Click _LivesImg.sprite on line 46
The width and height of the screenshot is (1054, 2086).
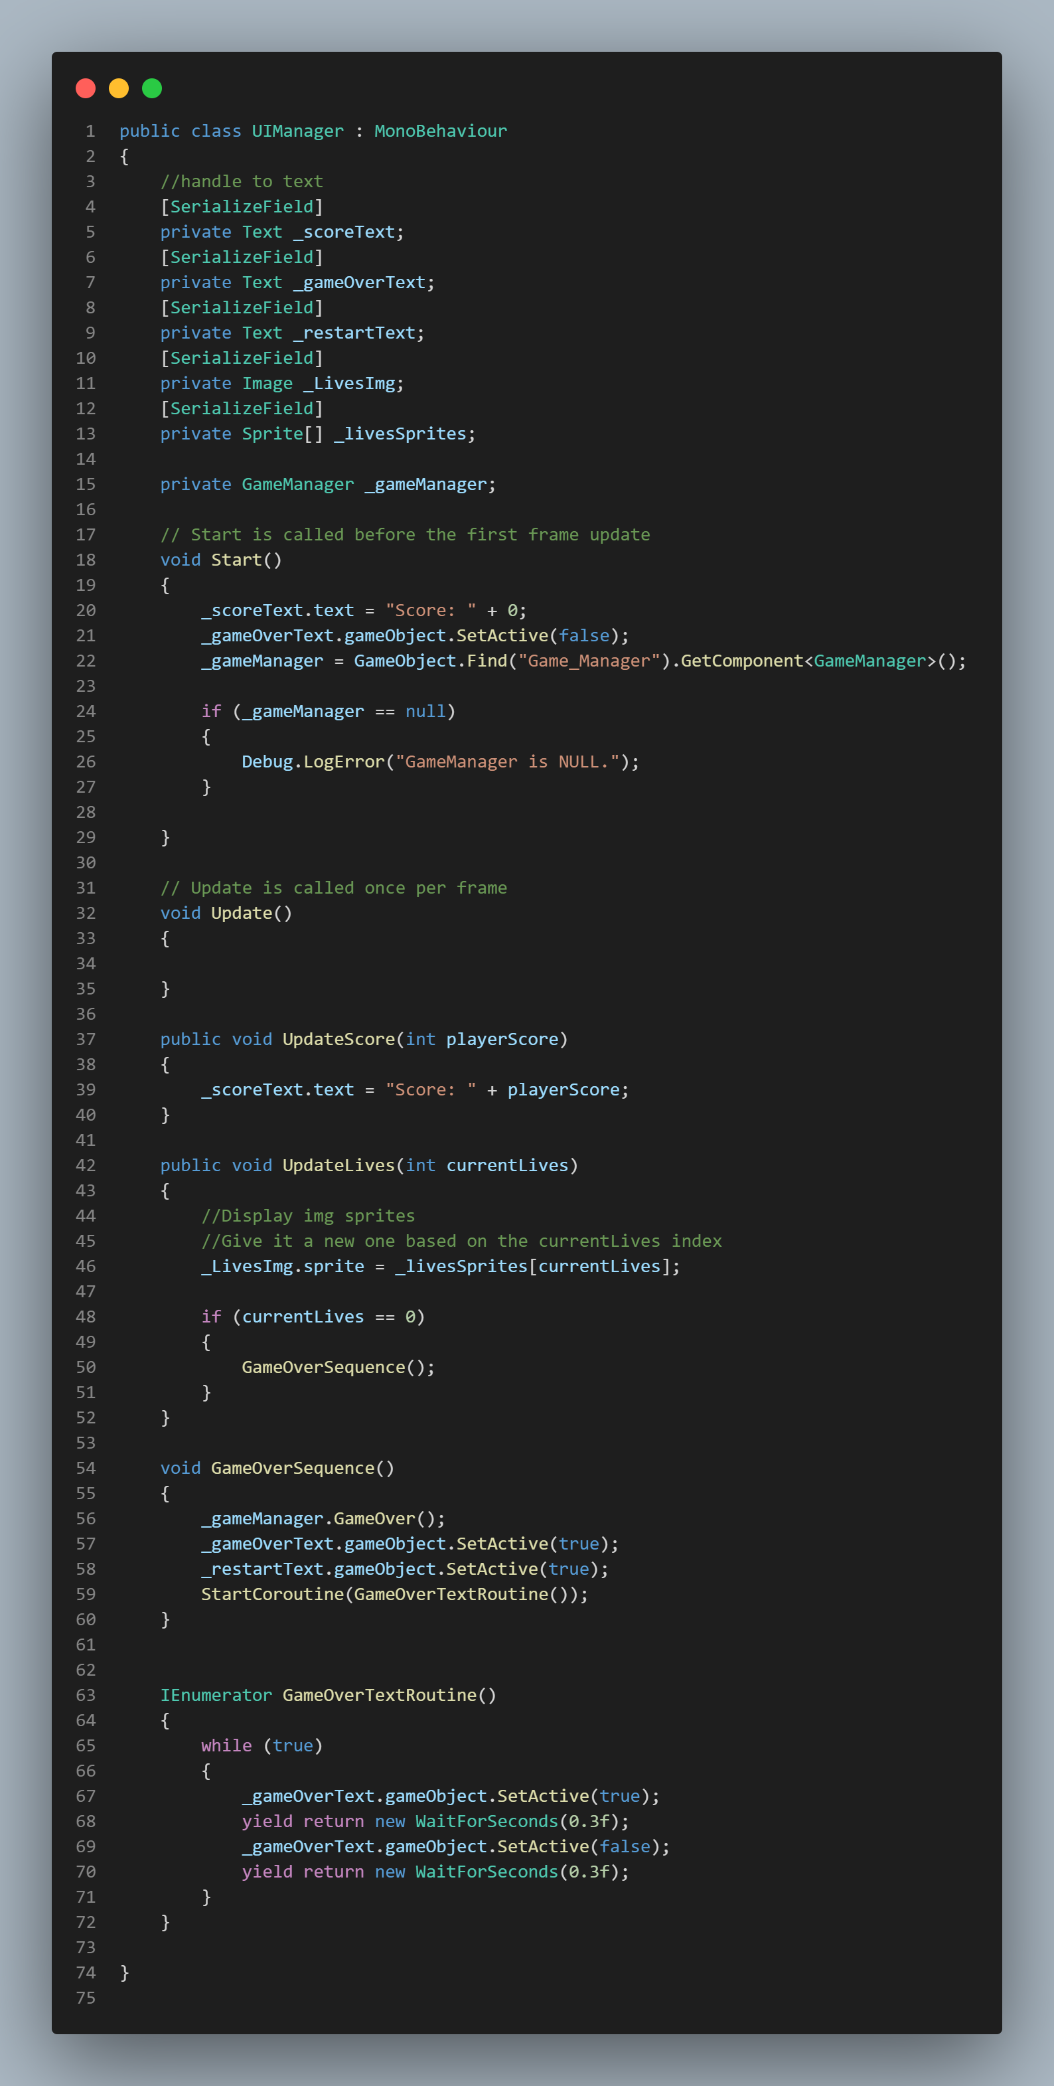[x=281, y=1267]
